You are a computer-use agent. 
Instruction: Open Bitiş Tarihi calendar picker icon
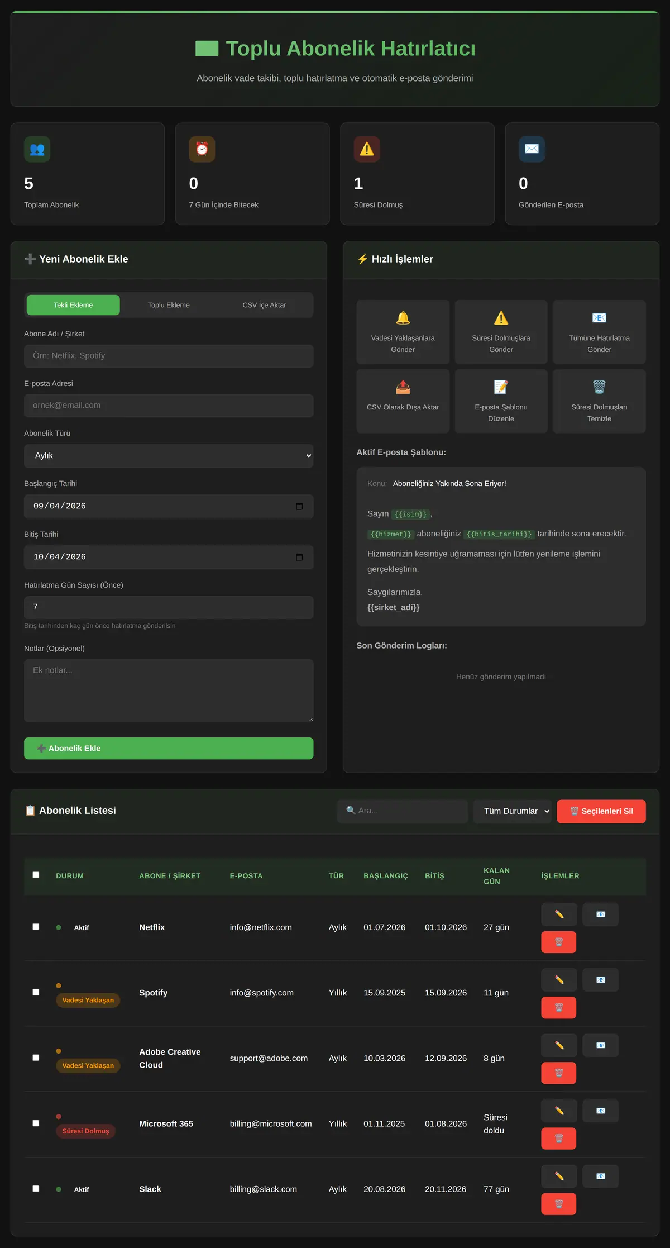click(299, 557)
